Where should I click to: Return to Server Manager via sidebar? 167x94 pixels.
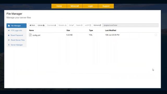tap(16, 45)
